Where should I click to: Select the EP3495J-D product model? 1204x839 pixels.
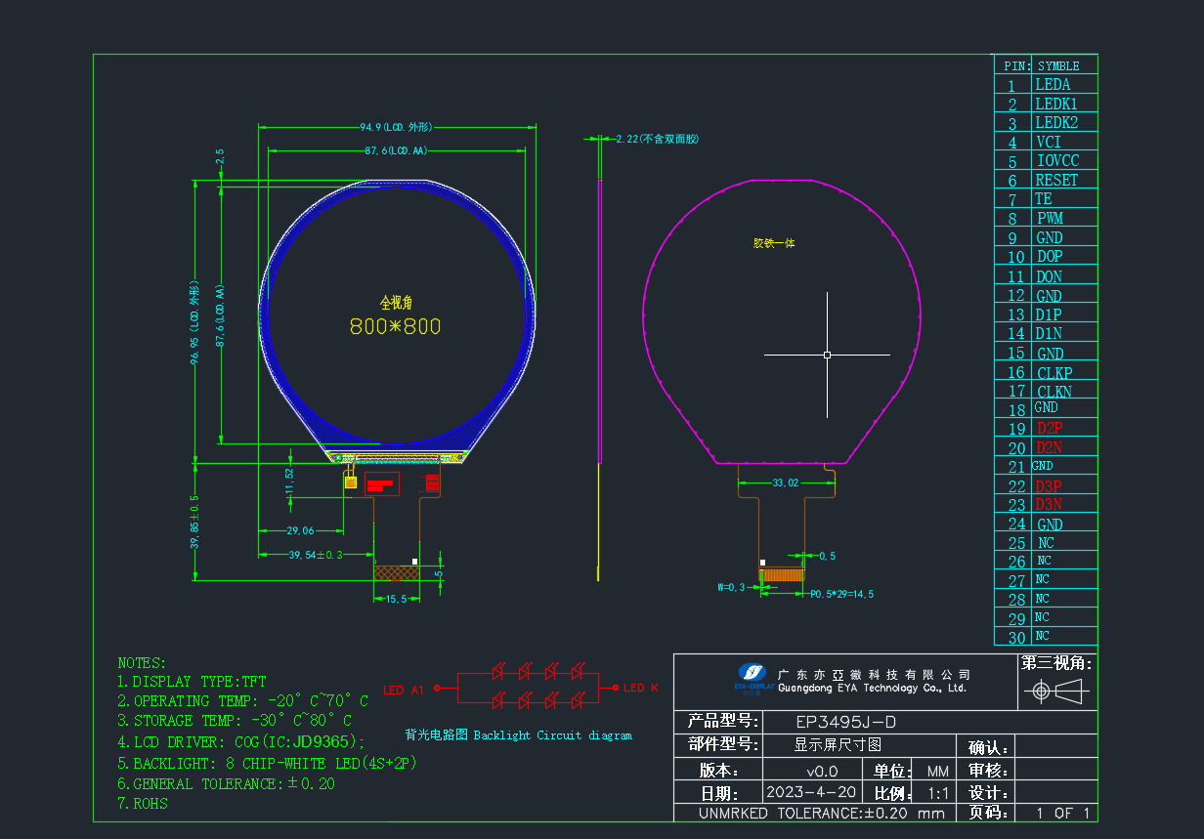pos(846,723)
